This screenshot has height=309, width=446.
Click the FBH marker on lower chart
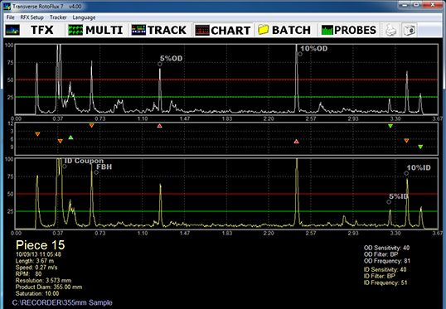click(x=96, y=172)
